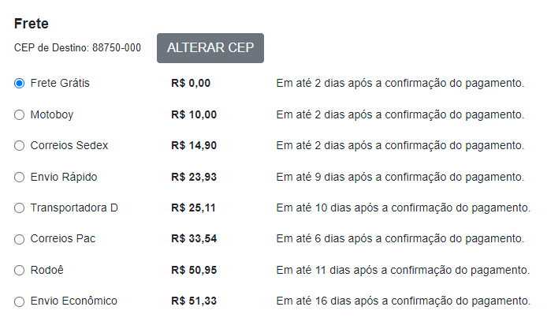Click the Frete Grátis label text

point(60,83)
